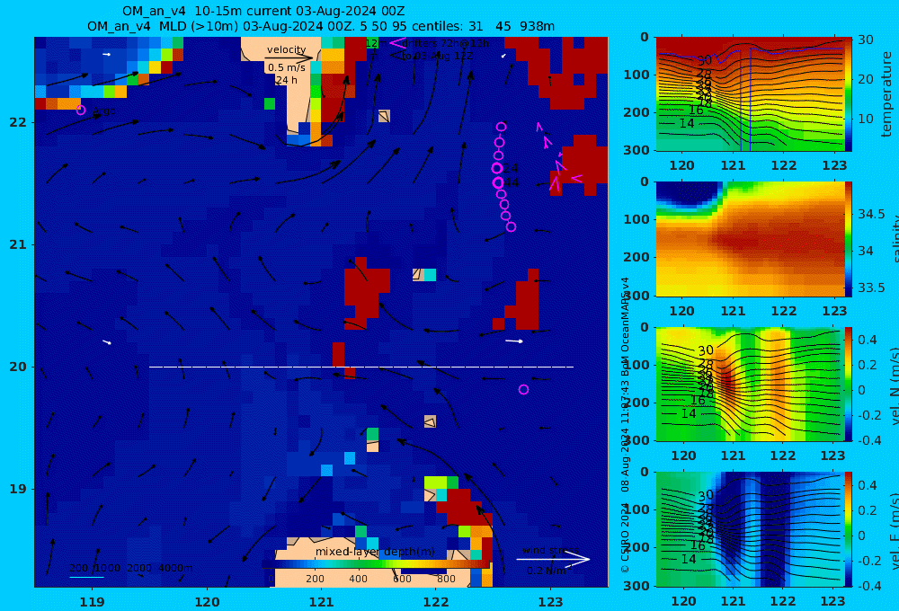Viewport: 899px width, 611px height.
Task: Click the 34.5 tick on salinity colorbar
Action: (x=871, y=214)
